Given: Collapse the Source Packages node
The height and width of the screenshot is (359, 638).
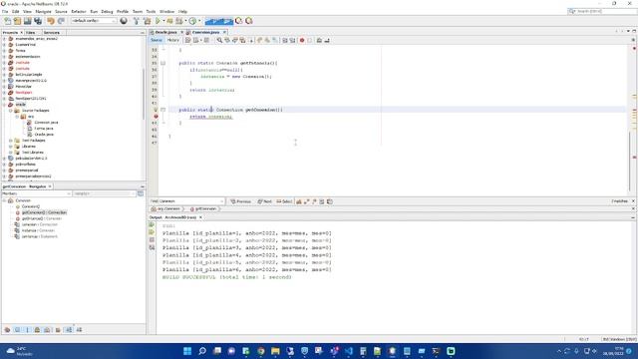Looking at the screenshot, I should pyautogui.click(x=11, y=111).
